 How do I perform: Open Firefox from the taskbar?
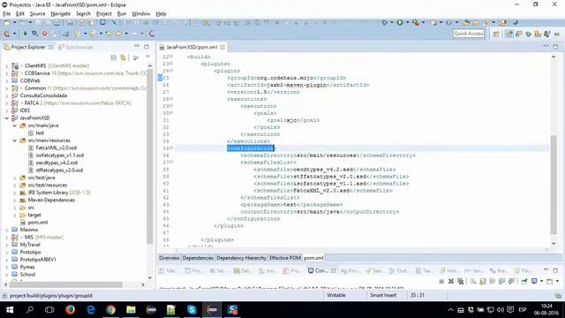click(71, 310)
